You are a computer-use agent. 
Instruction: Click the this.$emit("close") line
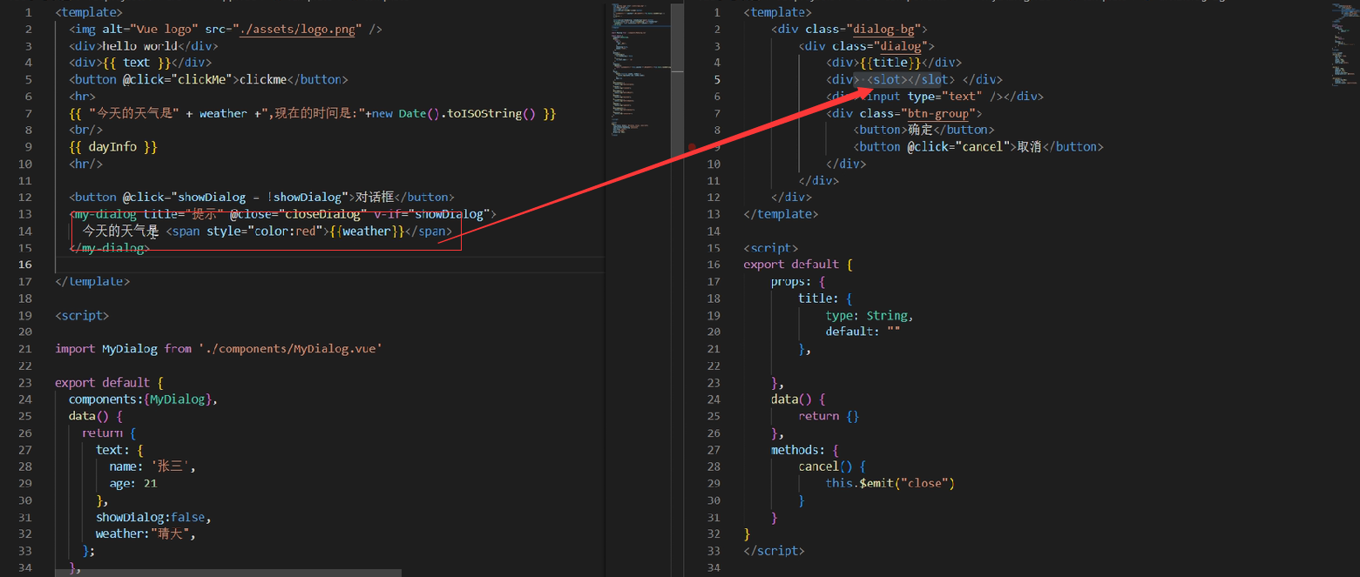[890, 484]
